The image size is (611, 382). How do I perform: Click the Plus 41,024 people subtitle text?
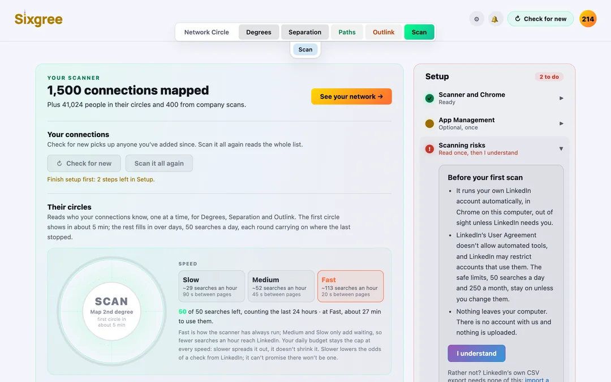[147, 105]
